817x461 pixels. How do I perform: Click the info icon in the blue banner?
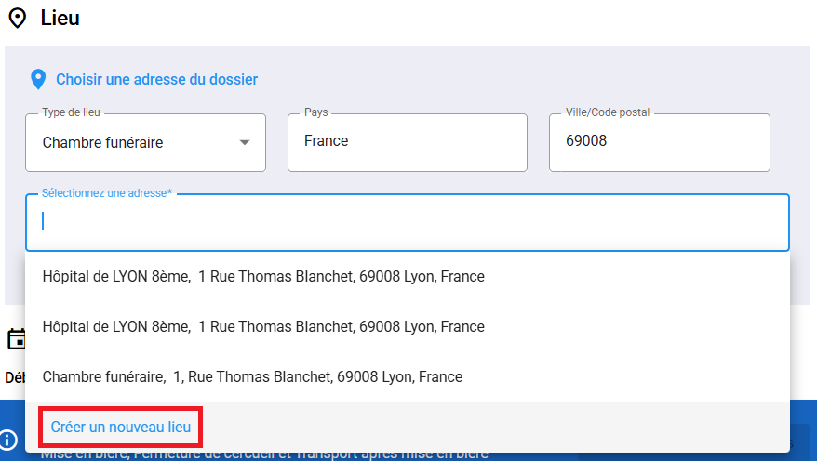pos(9,440)
